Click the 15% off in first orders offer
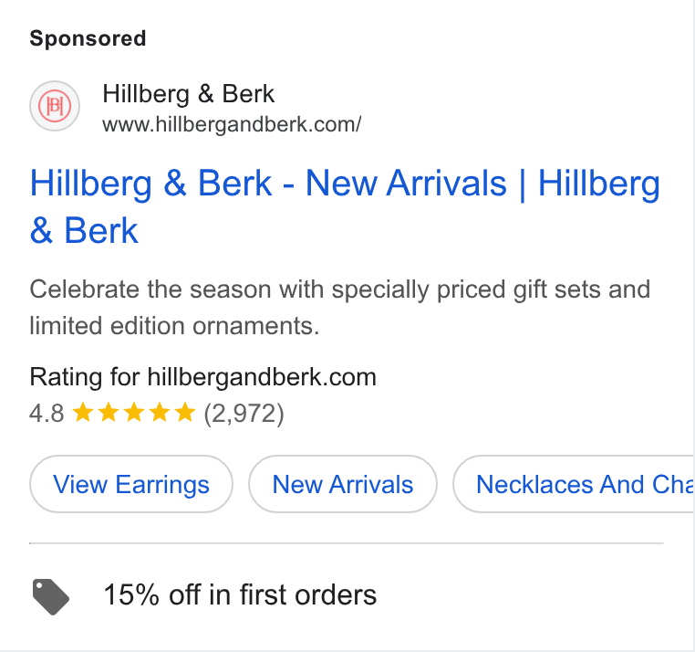This screenshot has height=652, width=695. (x=240, y=594)
